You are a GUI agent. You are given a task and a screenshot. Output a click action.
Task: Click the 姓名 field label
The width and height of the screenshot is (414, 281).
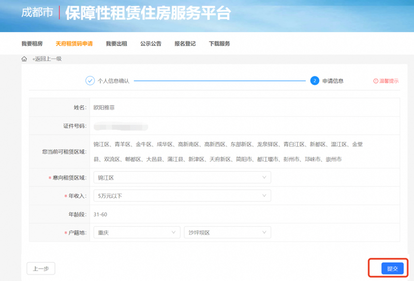point(80,107)
